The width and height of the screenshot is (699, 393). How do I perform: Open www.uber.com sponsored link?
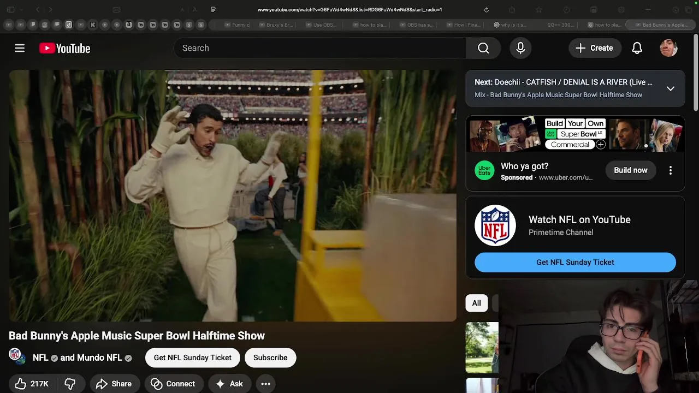[x=566, y=177]
